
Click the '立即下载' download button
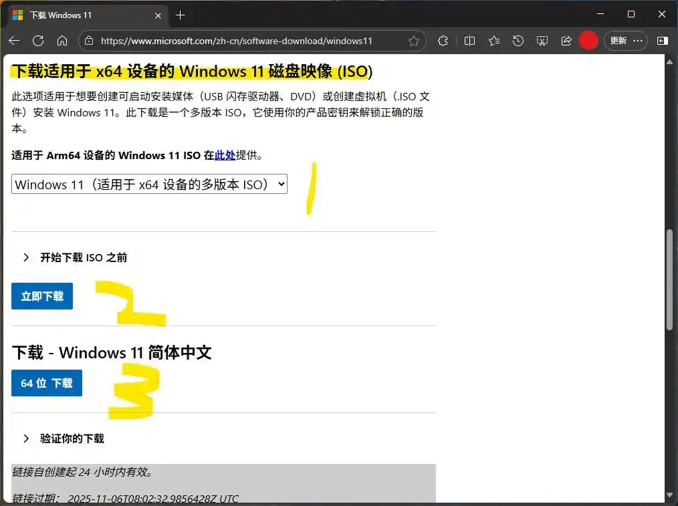pos(42,296)
